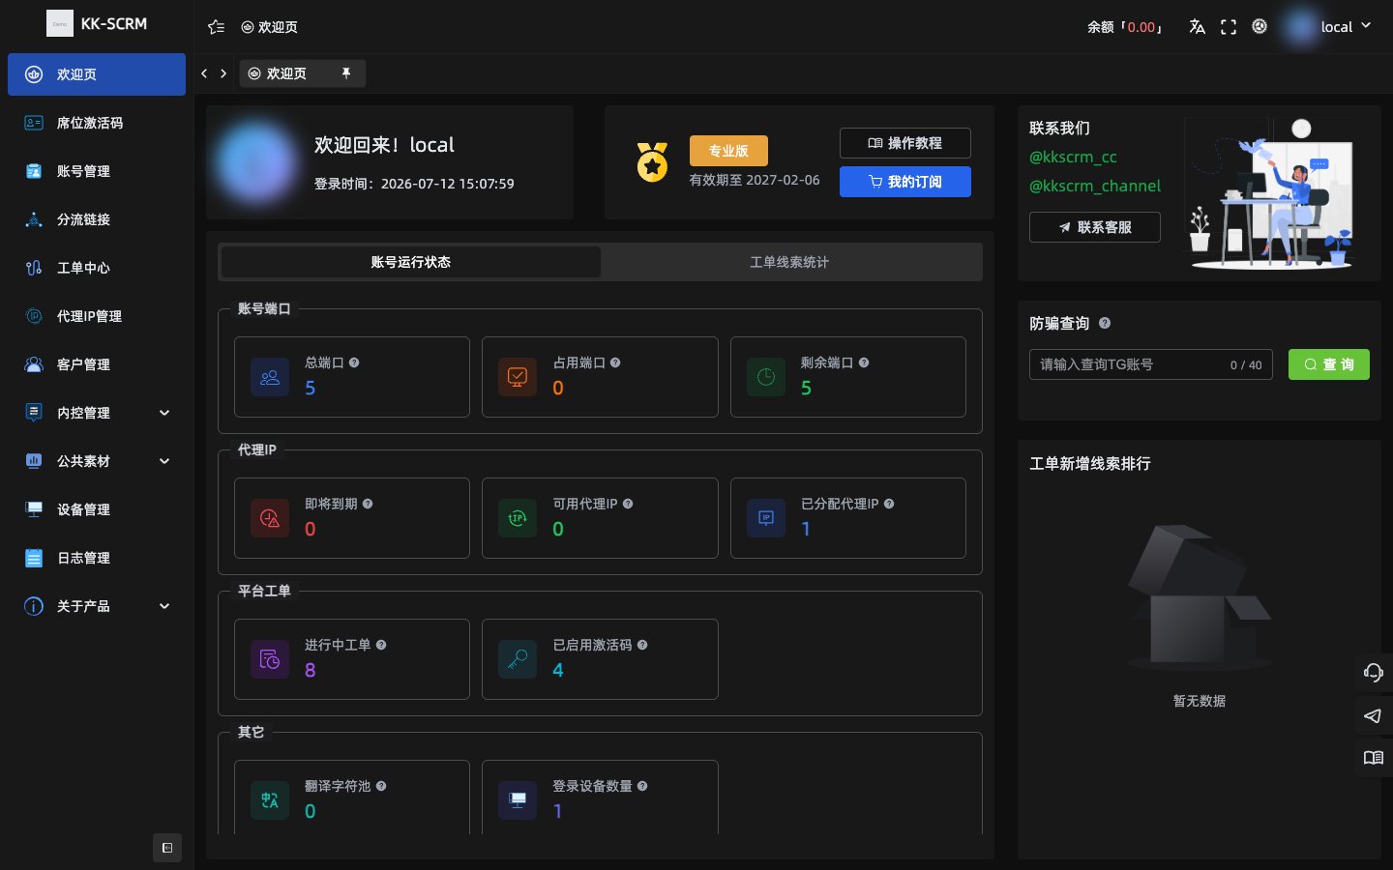
Task: Pin toggle on the 欢迎页 tab
Action: click(346, 73)
